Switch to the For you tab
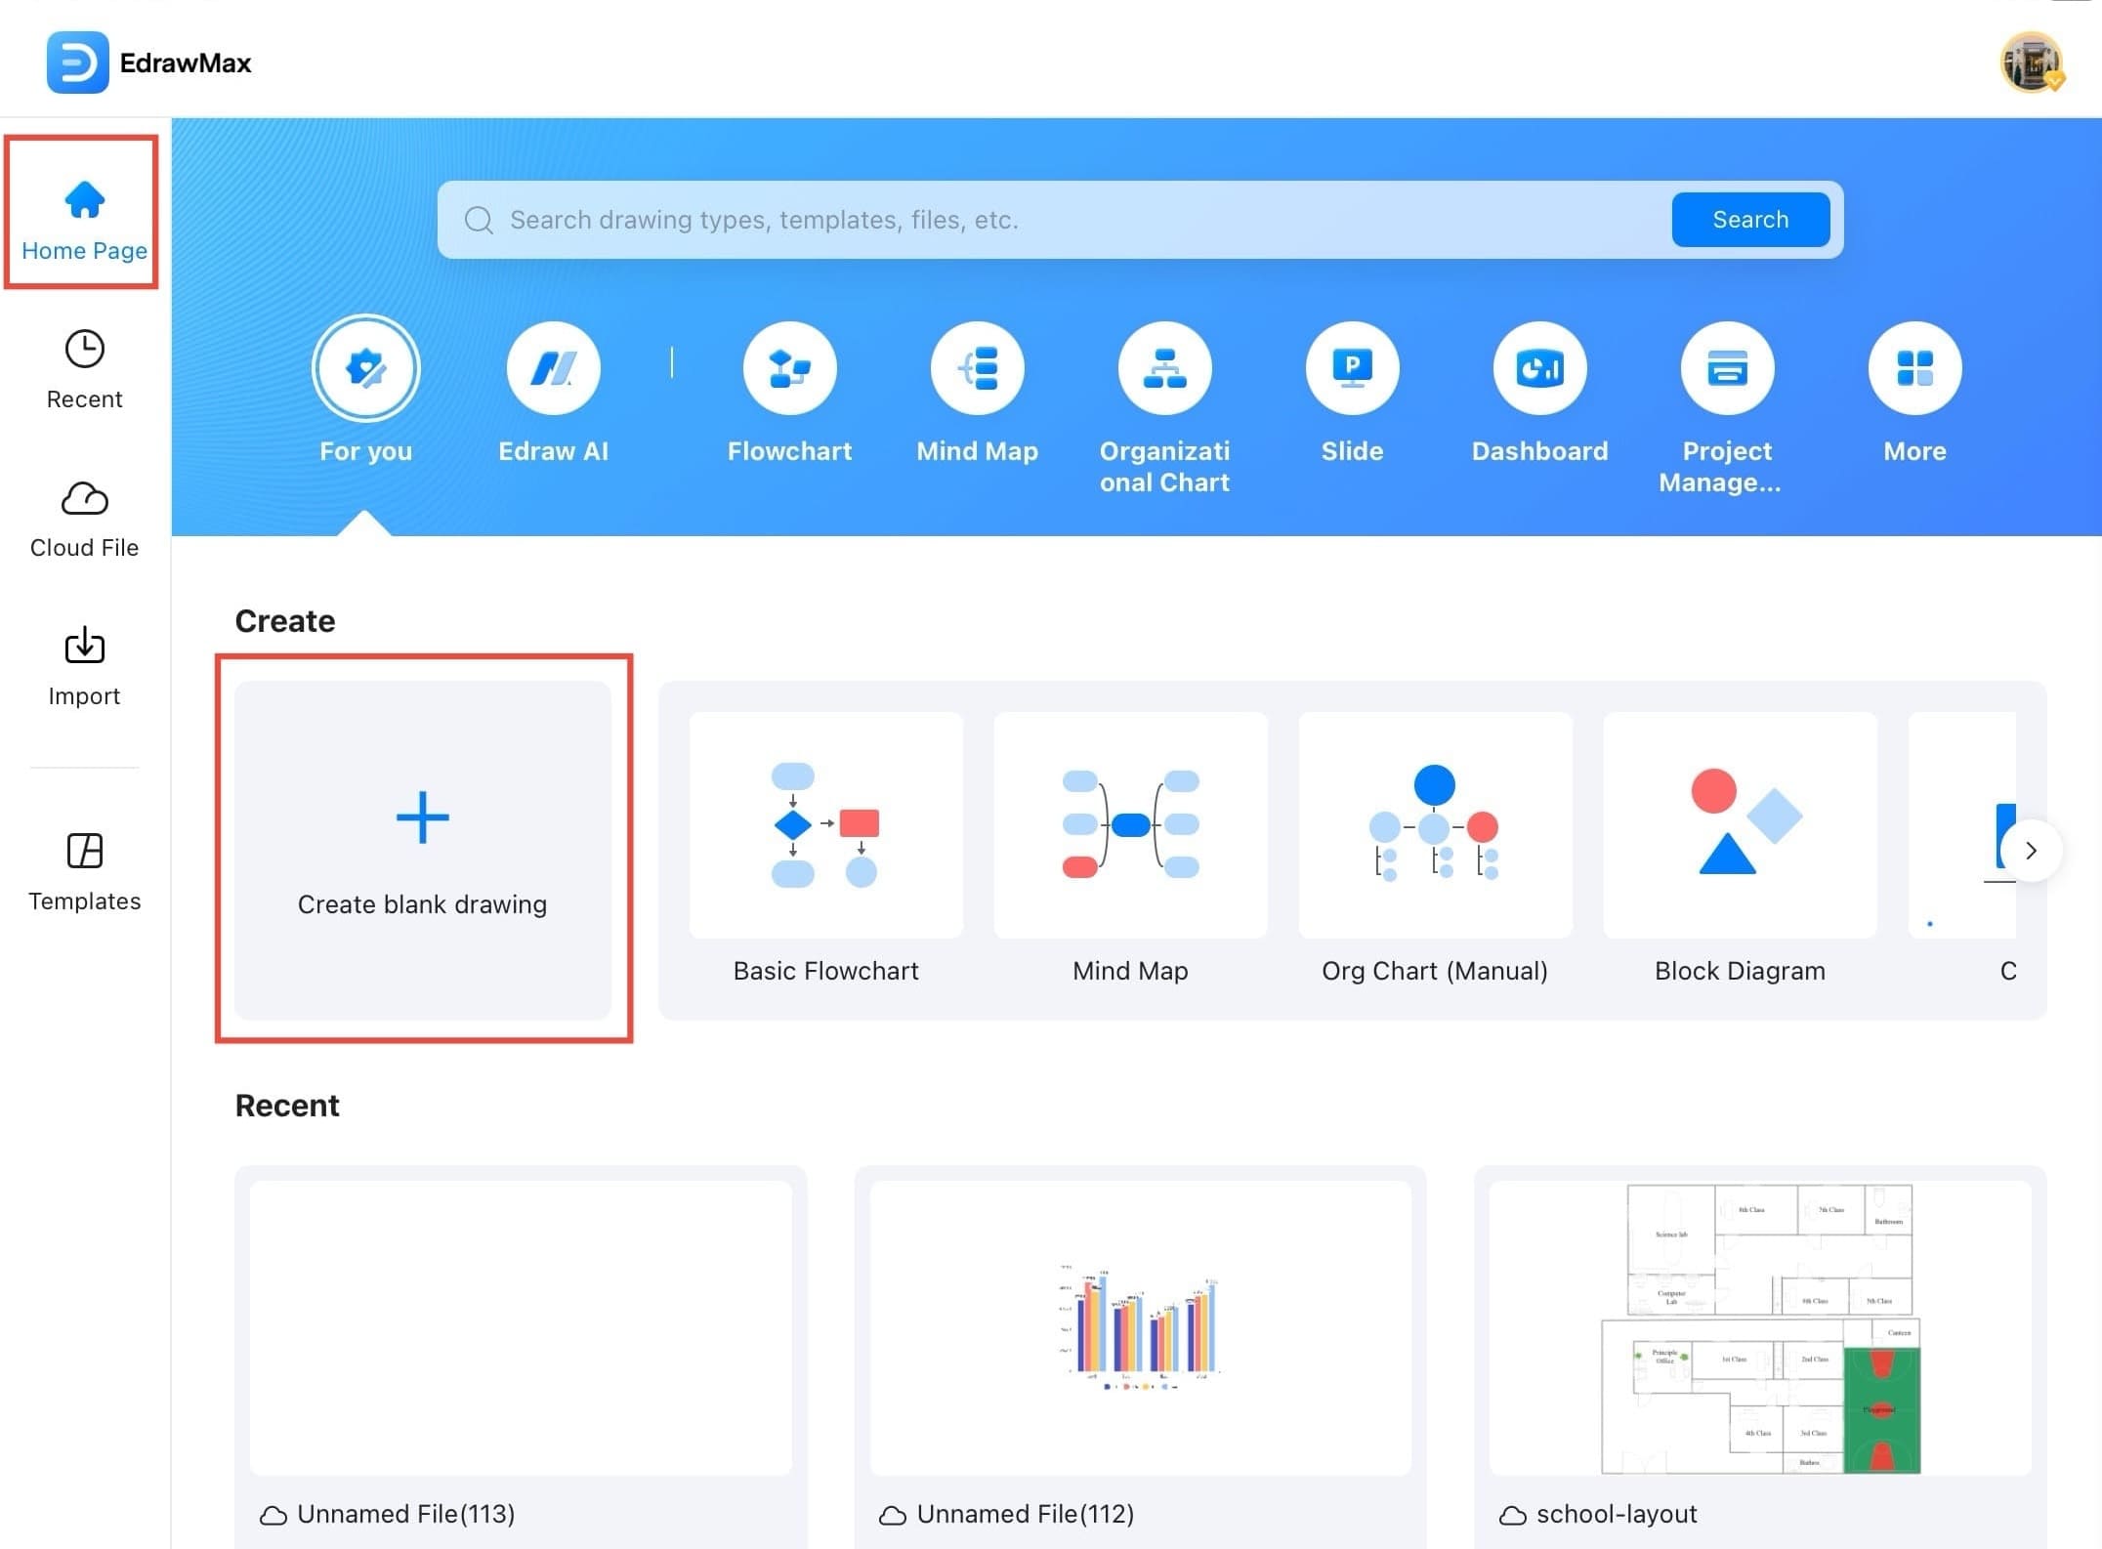 [365, 368]
